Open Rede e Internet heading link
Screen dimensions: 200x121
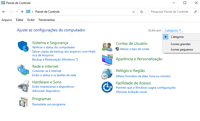pos(45,66)
